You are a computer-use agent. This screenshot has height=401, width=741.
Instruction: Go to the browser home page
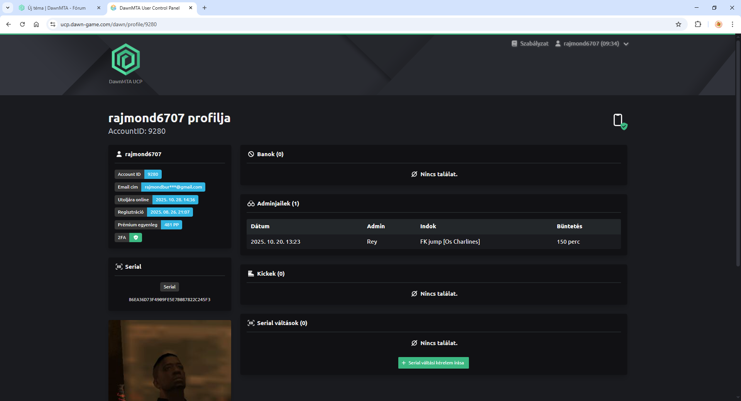(36, 24)
